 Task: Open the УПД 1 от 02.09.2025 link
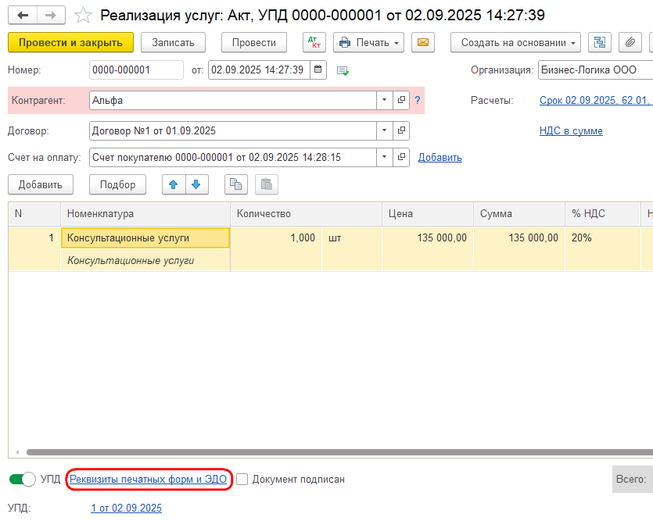point(126,508)
